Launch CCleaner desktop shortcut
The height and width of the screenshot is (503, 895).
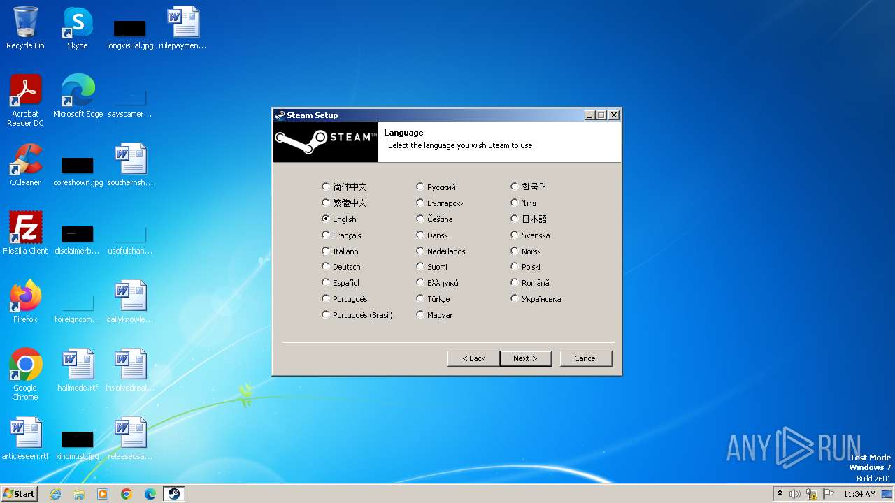[x=25, y=165]
